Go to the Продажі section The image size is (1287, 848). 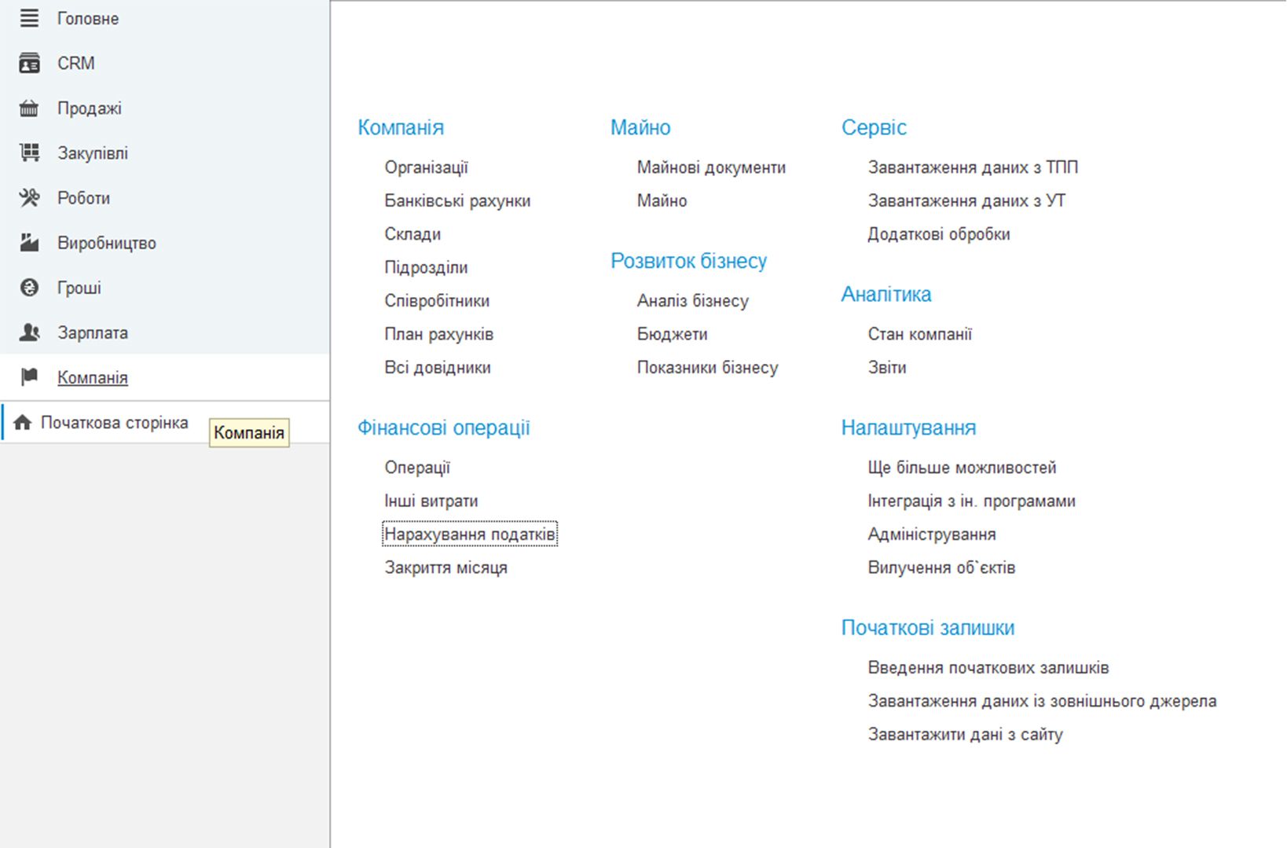(x=90, y=108)
